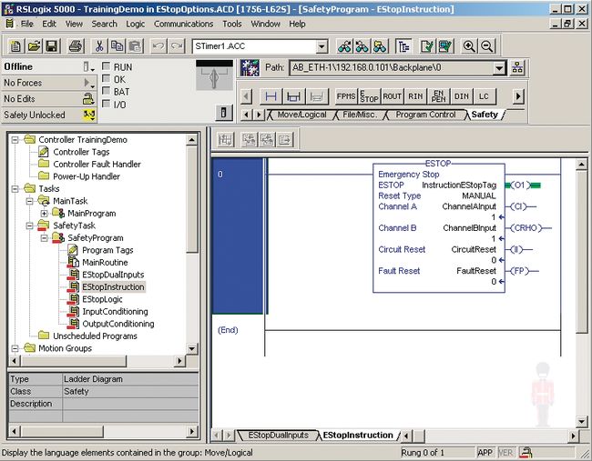
Task: Open the Offline controller mode menu
Action: pos(87,67)
